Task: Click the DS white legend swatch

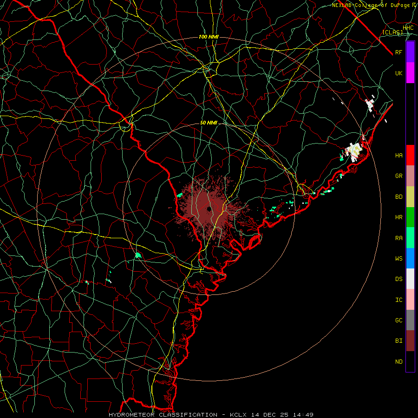Action: point(410,279)
